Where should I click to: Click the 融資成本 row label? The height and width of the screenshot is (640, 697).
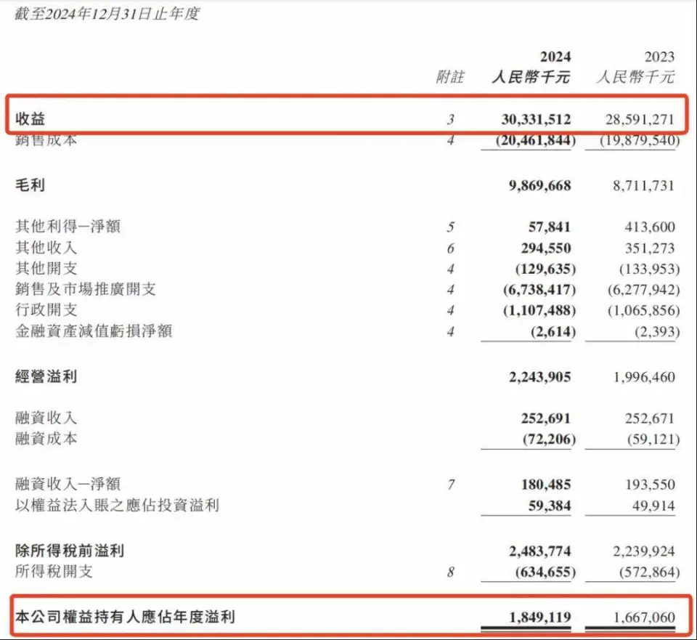coord(46,439)
